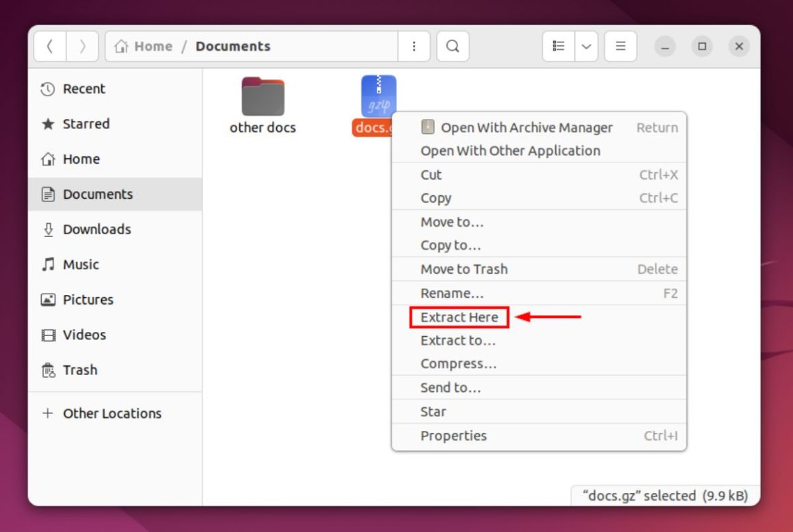Viewport: 793px width, 532px height.
Task: Choose Extract Here from the context menu
Action: (x=459, y=317)
